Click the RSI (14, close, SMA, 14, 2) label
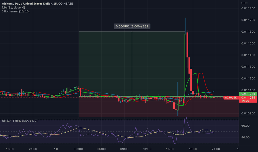This screenshot has height=152, width=258. pyautogui.click(x=20, y=121)
